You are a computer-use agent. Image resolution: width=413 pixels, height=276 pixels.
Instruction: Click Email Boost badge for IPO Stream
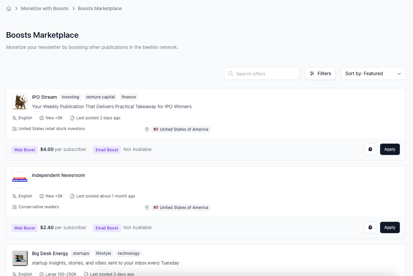pos(107,150)
